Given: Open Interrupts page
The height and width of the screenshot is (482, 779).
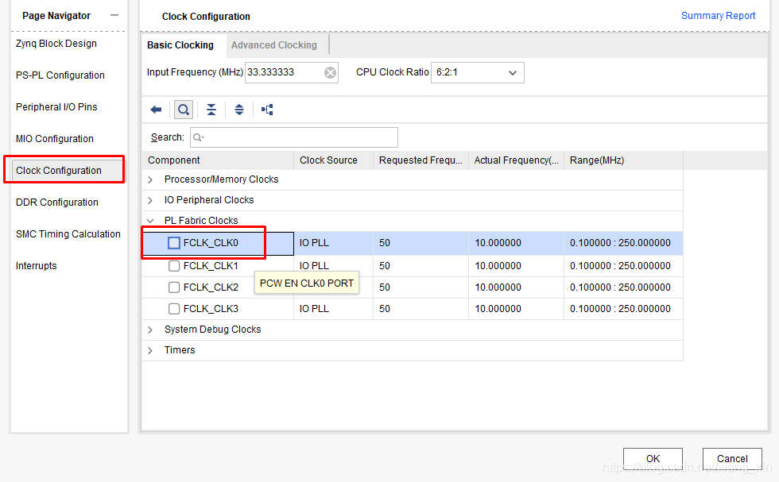Looking at the screenshot, I should tap(37, 266).
